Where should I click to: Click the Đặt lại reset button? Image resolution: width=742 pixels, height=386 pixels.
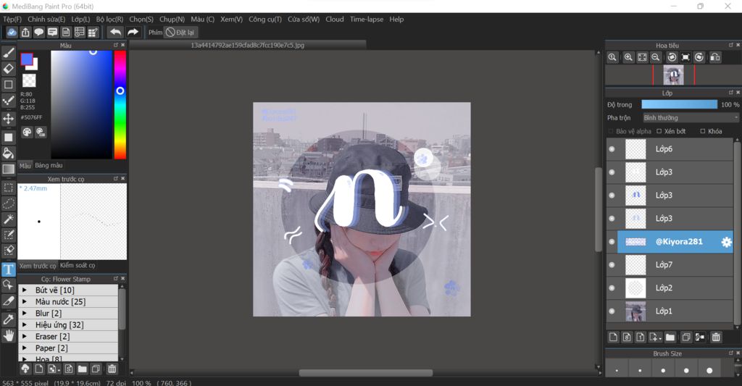[x=180, y=32]
